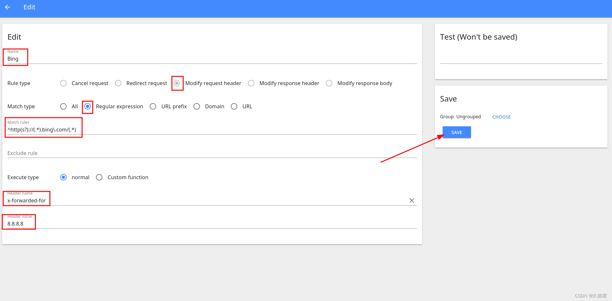Screen dimensions: 612x301
Task: Select Modify request header rule type
Action: click(x=177, y=83)
